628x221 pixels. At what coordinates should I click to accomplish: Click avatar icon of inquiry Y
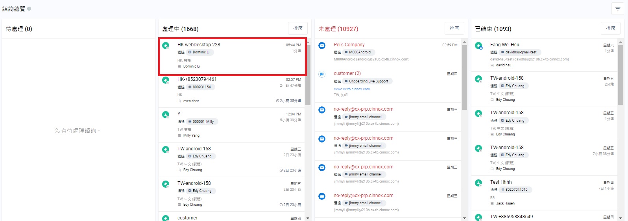(166, 115)
